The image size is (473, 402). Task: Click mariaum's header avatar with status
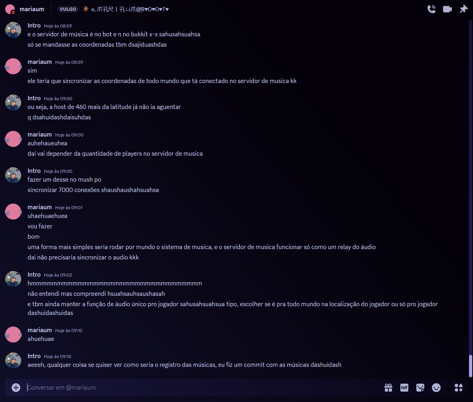click(x=10, y=9)
